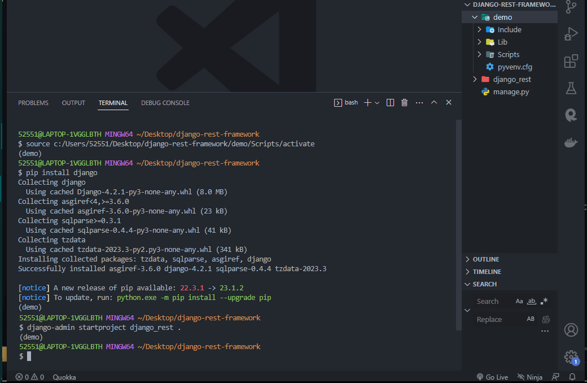Toggle Match Case in search

pyautogui.click(x=519, y=301)
